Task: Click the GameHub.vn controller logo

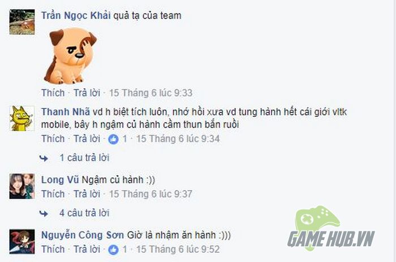Action: coord(331,228)
